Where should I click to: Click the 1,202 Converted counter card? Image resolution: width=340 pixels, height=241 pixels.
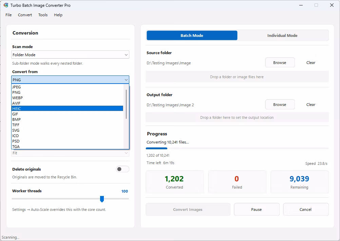pyautogui.click(x=174, y=182)
